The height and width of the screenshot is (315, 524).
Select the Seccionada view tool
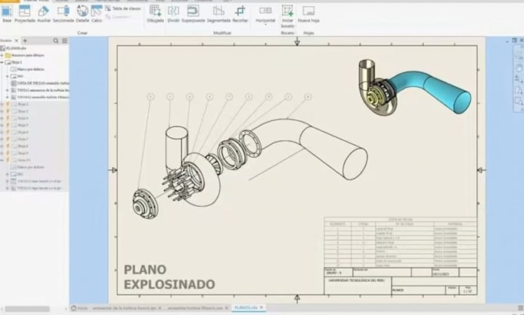pos(63,14)
